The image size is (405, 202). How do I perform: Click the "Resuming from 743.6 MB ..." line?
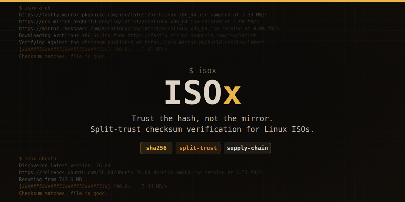(56, 180)
